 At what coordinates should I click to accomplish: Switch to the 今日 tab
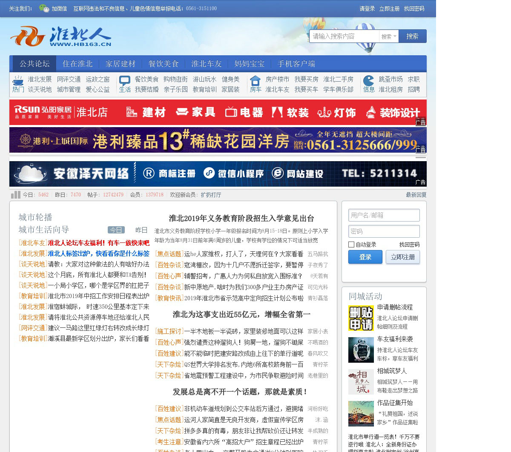tap(116, 230)
